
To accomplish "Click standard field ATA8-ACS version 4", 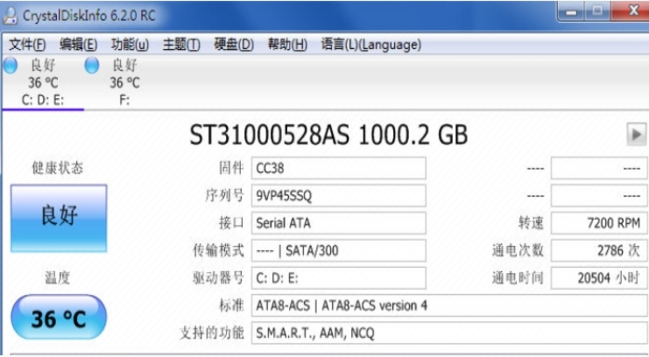I will (449, 305).
